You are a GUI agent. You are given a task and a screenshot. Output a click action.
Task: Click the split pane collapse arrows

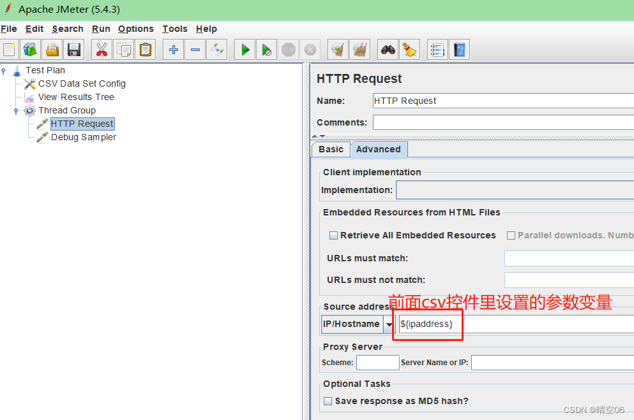319,136
